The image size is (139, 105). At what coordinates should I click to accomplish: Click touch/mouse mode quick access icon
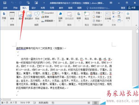[28, 3]
